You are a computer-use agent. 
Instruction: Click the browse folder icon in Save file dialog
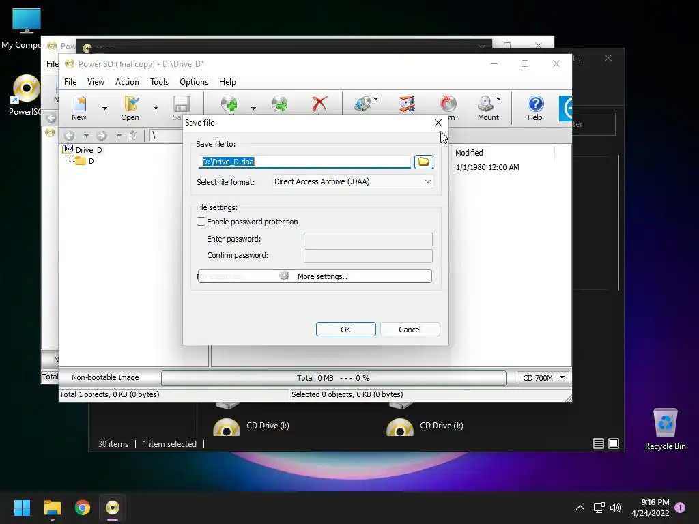[423, 162]
